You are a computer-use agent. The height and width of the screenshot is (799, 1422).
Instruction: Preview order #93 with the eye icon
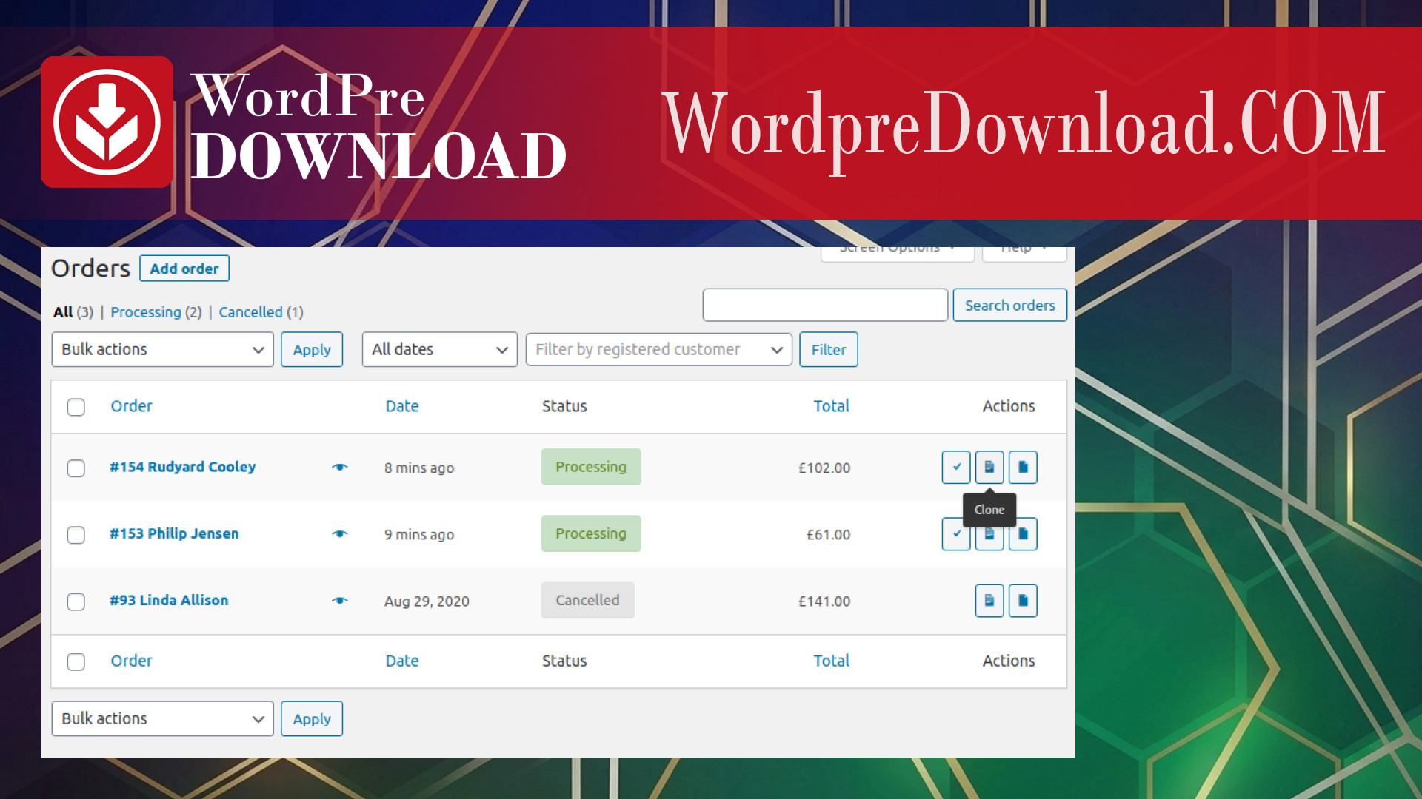pyautogui.click(x=340, y=600)
